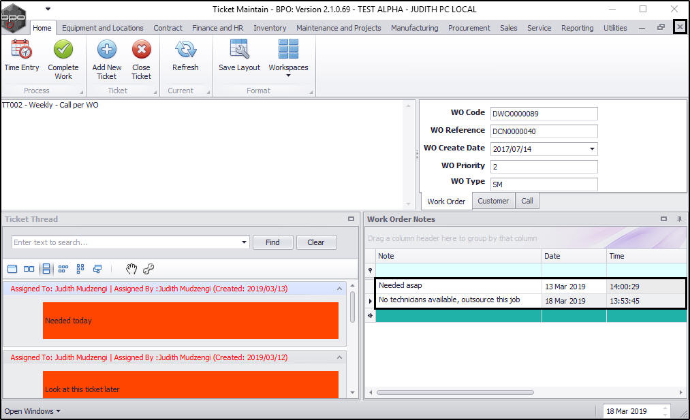
Task: Open the quick access toolbar arrow
Action: [x=48, y=9]
